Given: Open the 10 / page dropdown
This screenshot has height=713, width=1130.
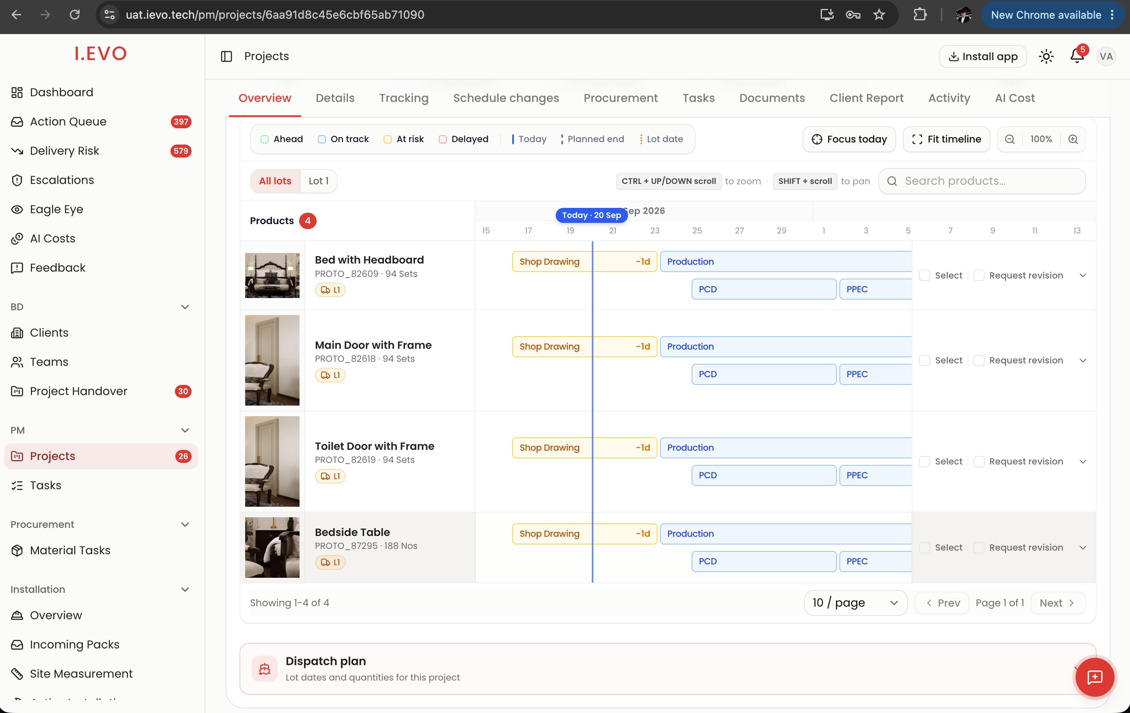Looking at the screenshot, I should (856, 603).
